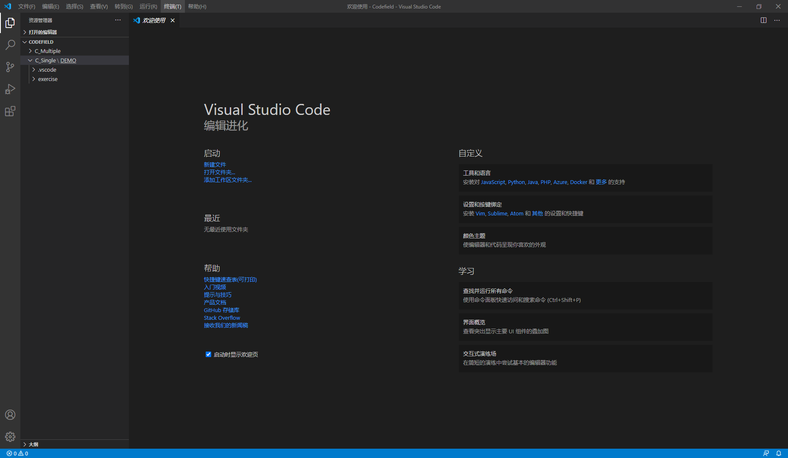This screenshot has width=788, height=458.
Task: Open the 颜色主题 card
Action: (585, 240)
